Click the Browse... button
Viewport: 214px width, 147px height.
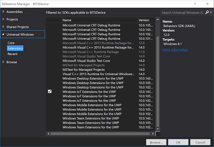coord(156,142)
